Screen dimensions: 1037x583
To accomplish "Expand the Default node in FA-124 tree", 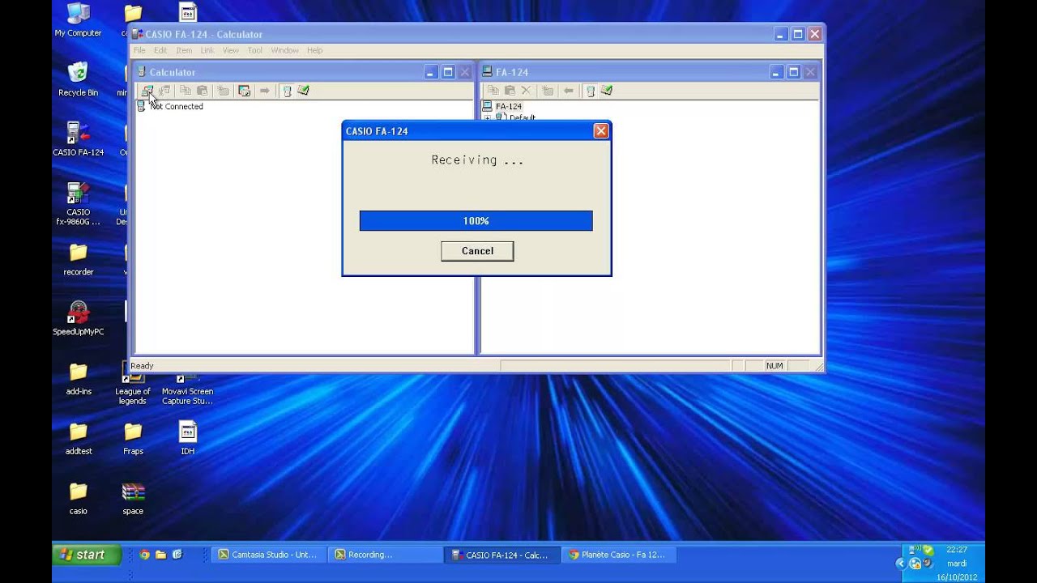I will pyautogui.click(x=488, y=117).
